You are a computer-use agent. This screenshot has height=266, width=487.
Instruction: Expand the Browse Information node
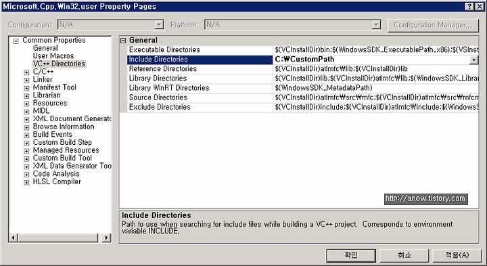pos(26,127)
